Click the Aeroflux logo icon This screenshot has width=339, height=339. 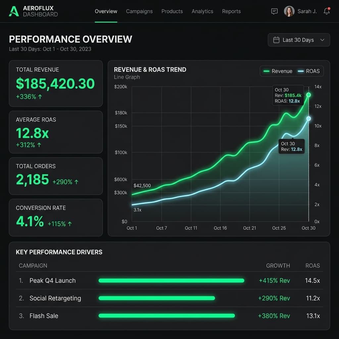click(x=14, y=11)
